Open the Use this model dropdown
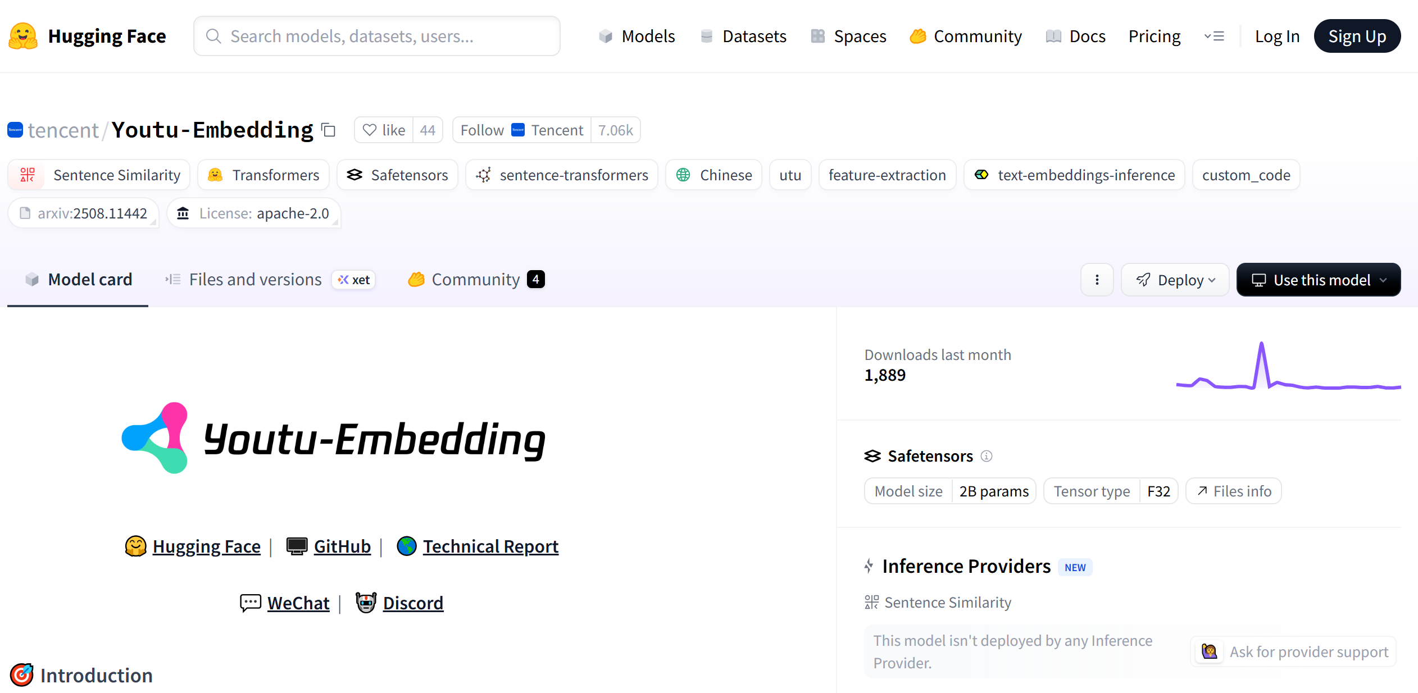1418x693 pixels. coord(1318,280)
